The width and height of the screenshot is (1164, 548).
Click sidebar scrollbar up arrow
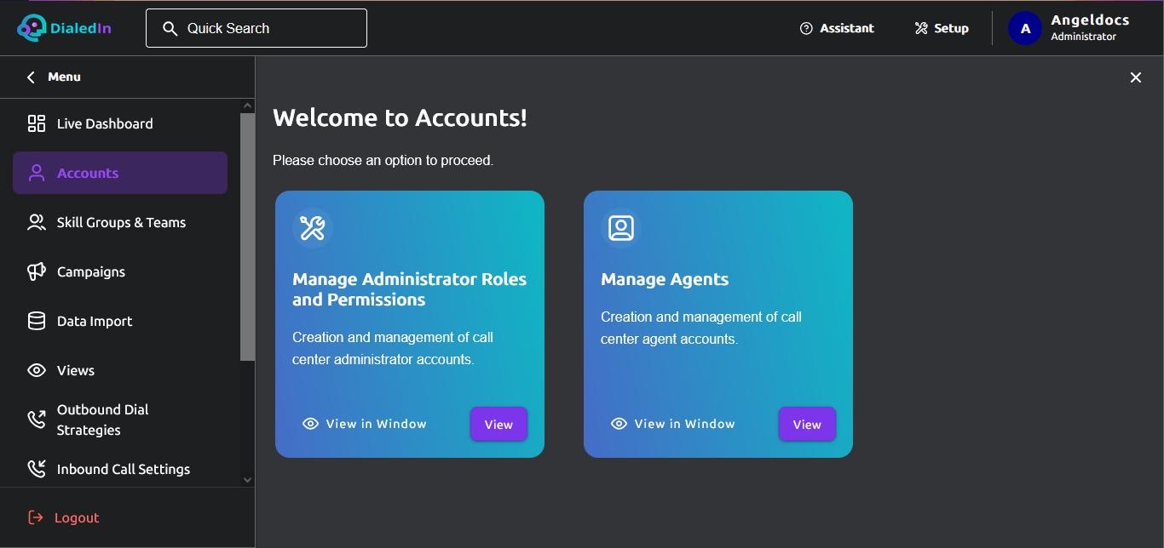[x=248, y=106]
